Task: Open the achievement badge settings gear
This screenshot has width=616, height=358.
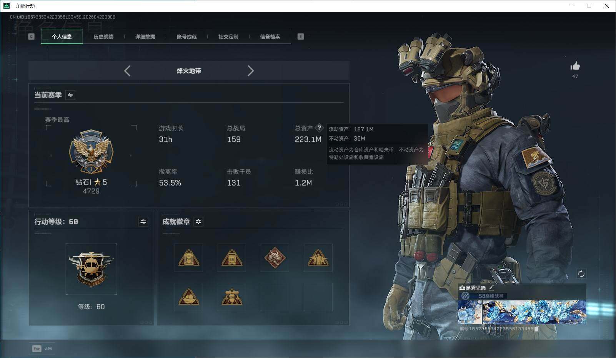Action: click(198, 222)
